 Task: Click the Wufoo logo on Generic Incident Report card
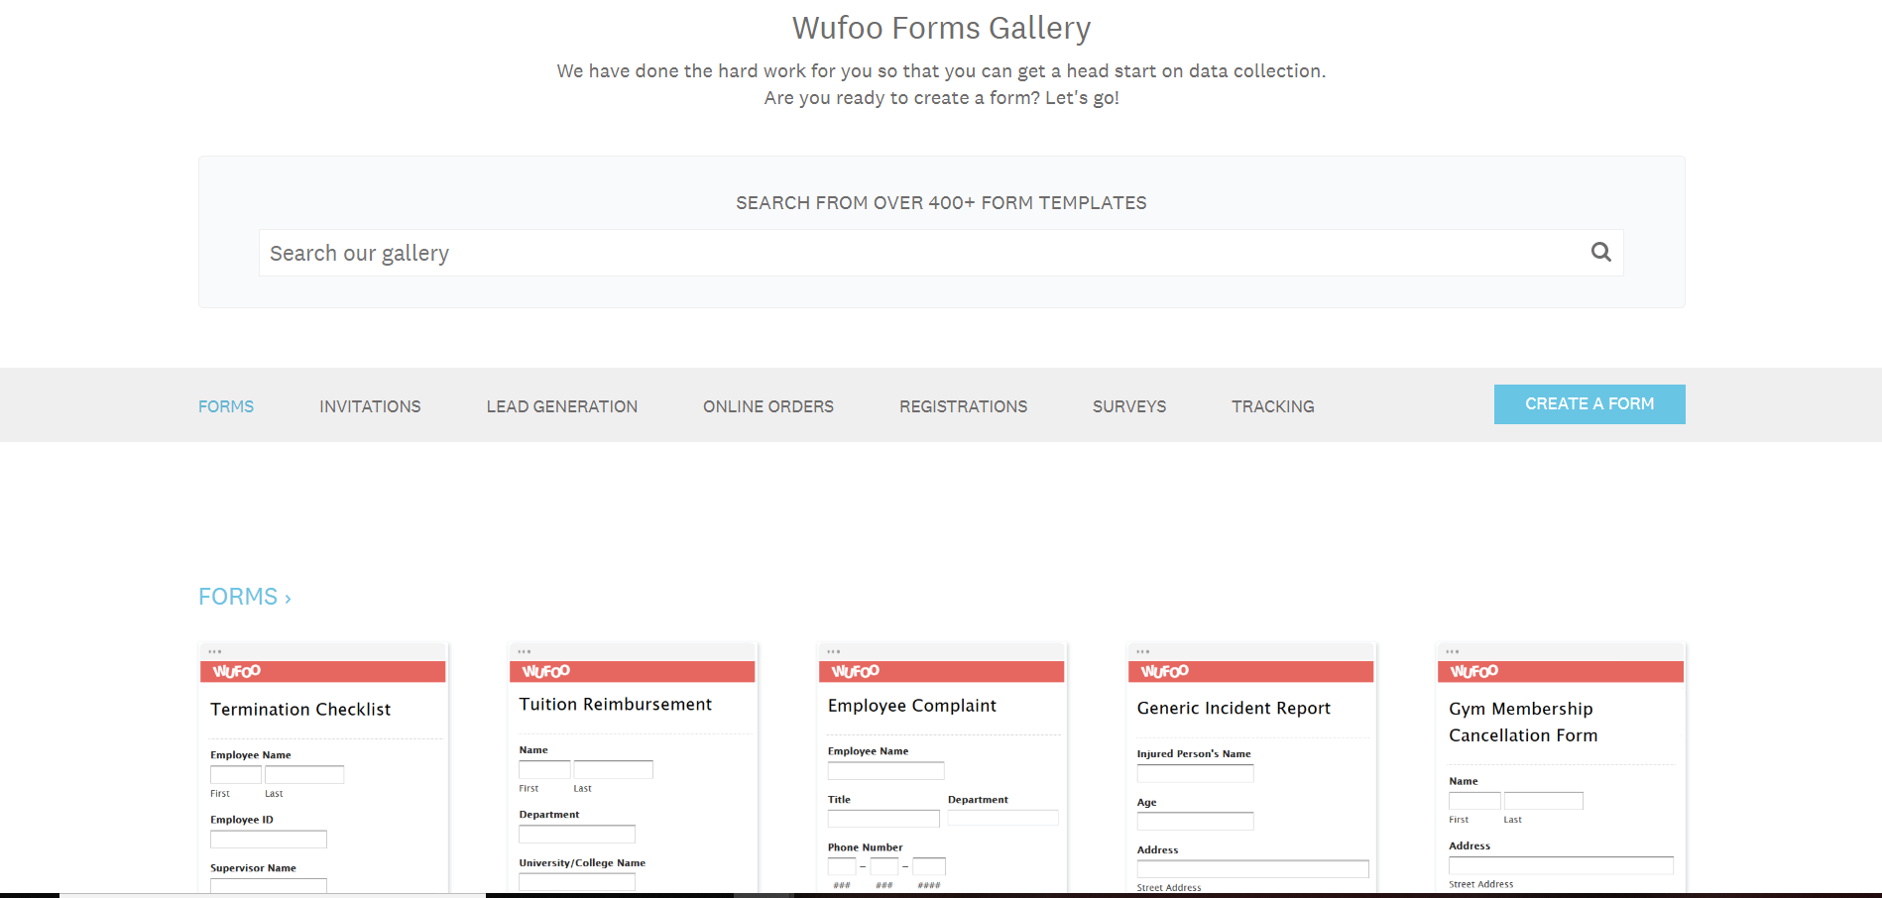1165,671
